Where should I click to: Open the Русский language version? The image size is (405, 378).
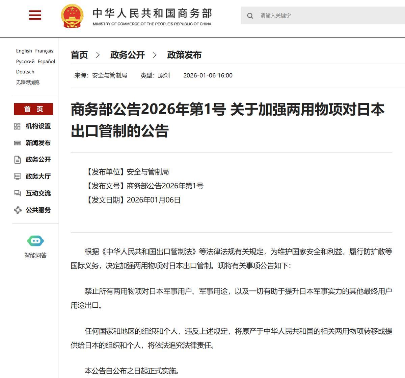point(25,61)
